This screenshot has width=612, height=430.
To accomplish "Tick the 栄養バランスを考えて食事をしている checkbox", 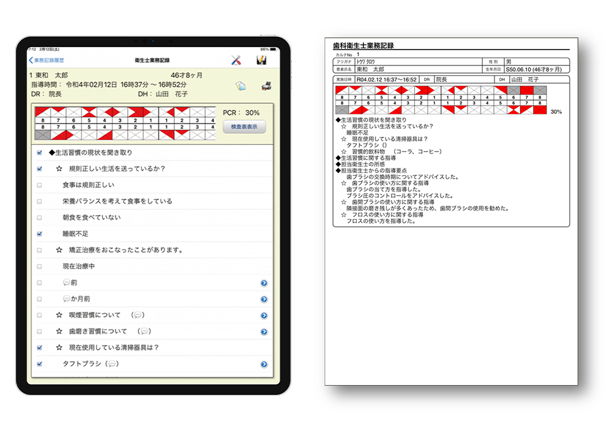I will [x=40, y=201].
